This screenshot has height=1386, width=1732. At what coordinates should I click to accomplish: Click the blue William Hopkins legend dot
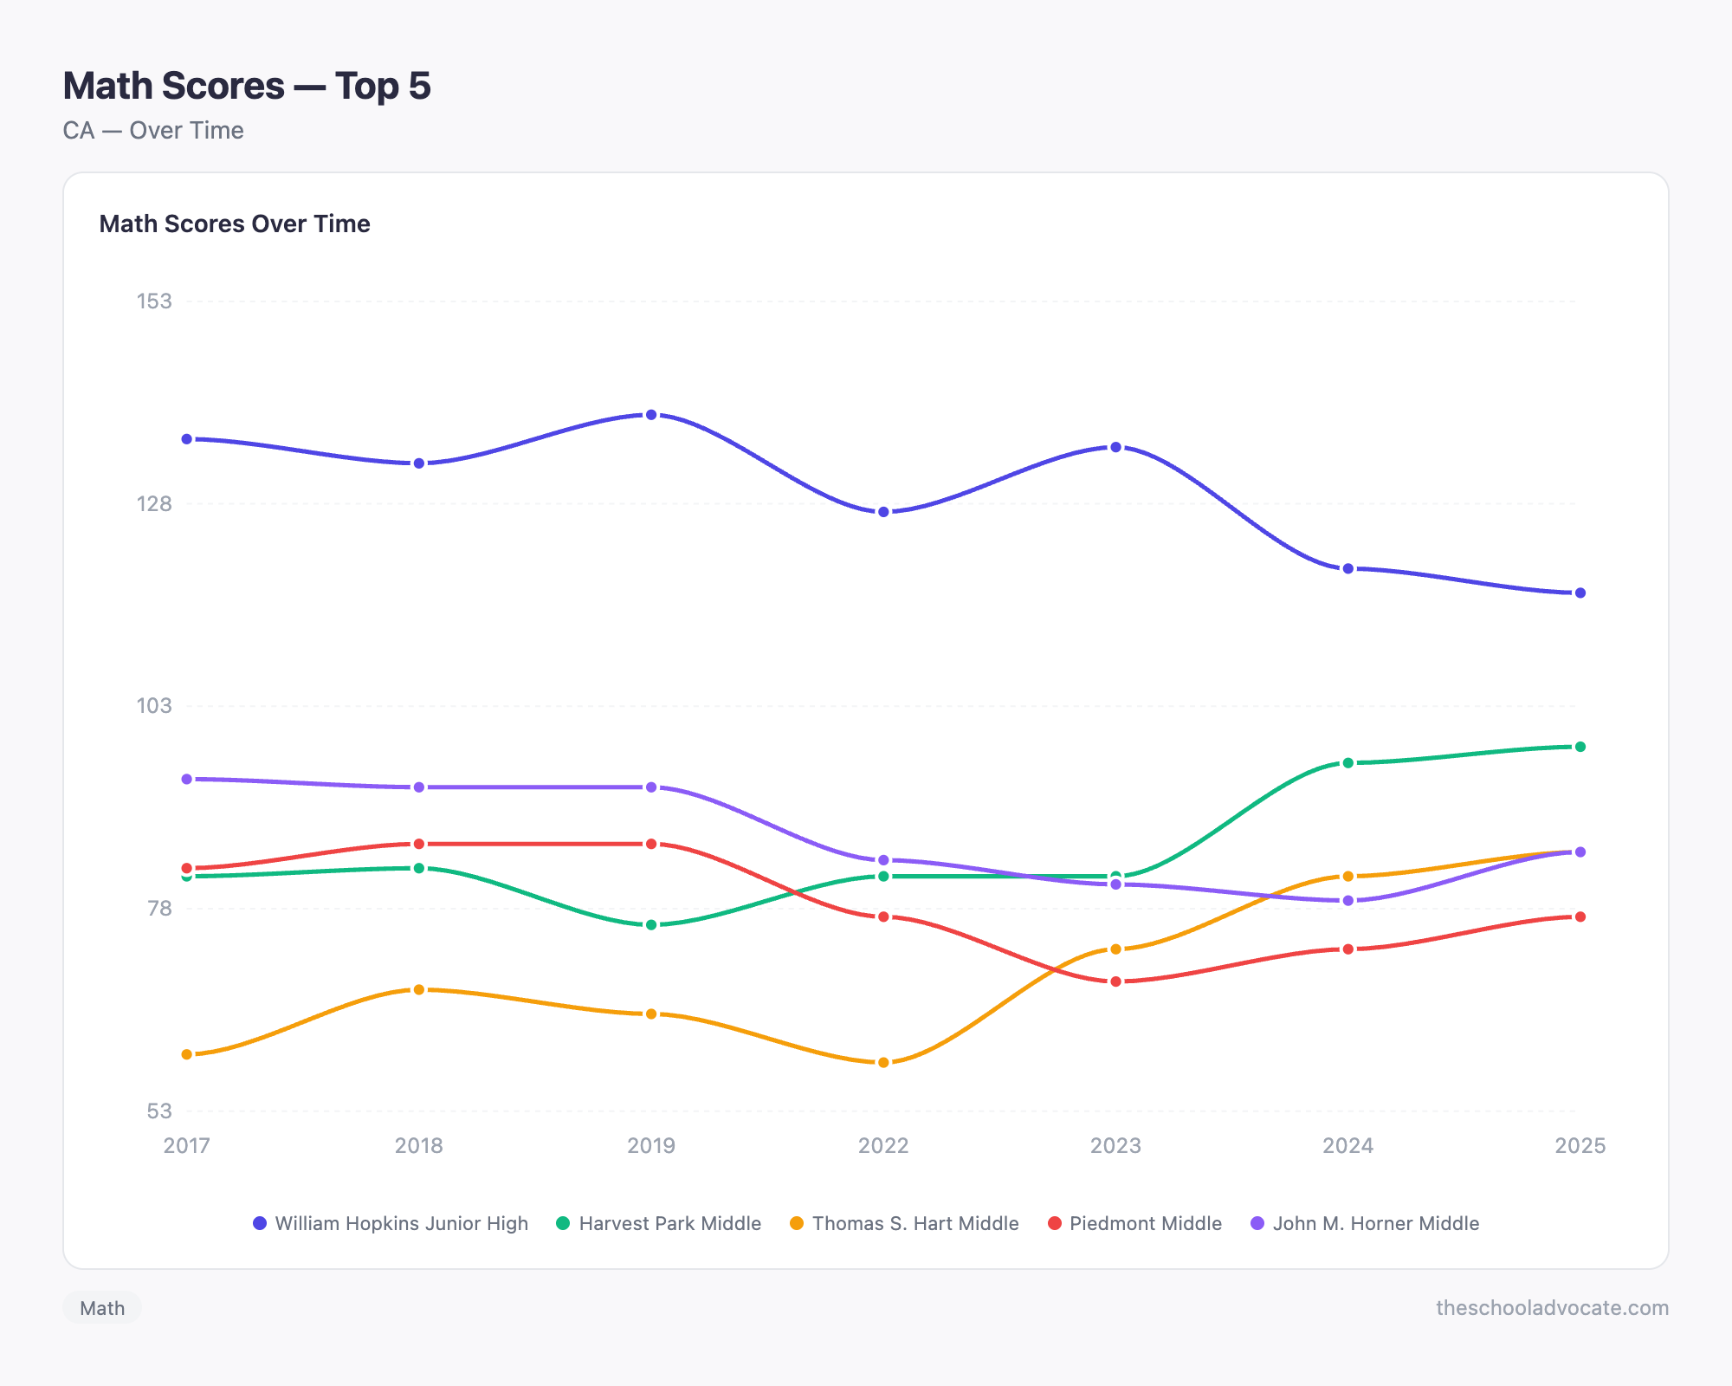coord(260,1223)
